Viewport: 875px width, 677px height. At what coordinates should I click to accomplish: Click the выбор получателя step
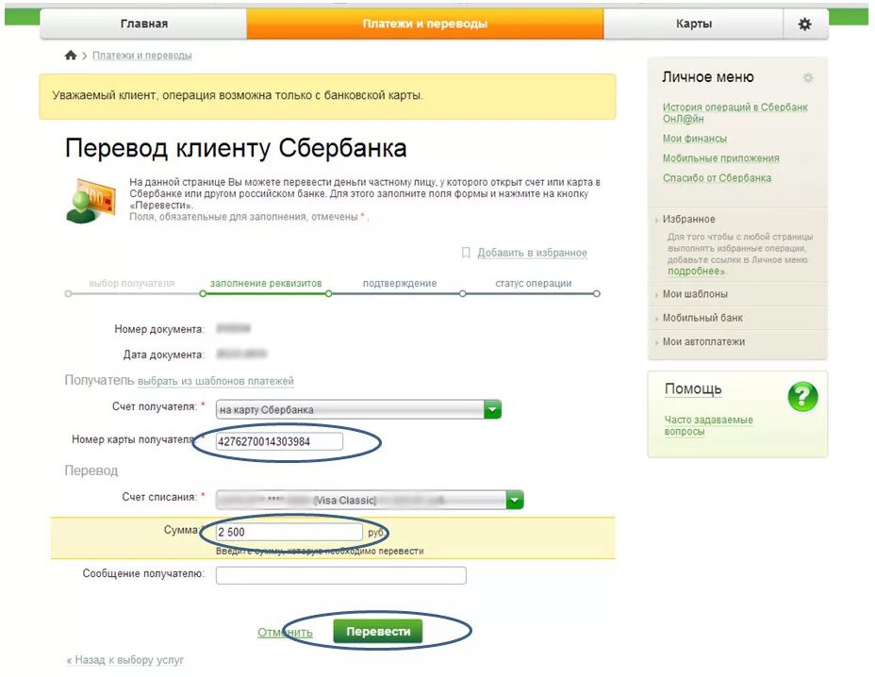point(132,284)
